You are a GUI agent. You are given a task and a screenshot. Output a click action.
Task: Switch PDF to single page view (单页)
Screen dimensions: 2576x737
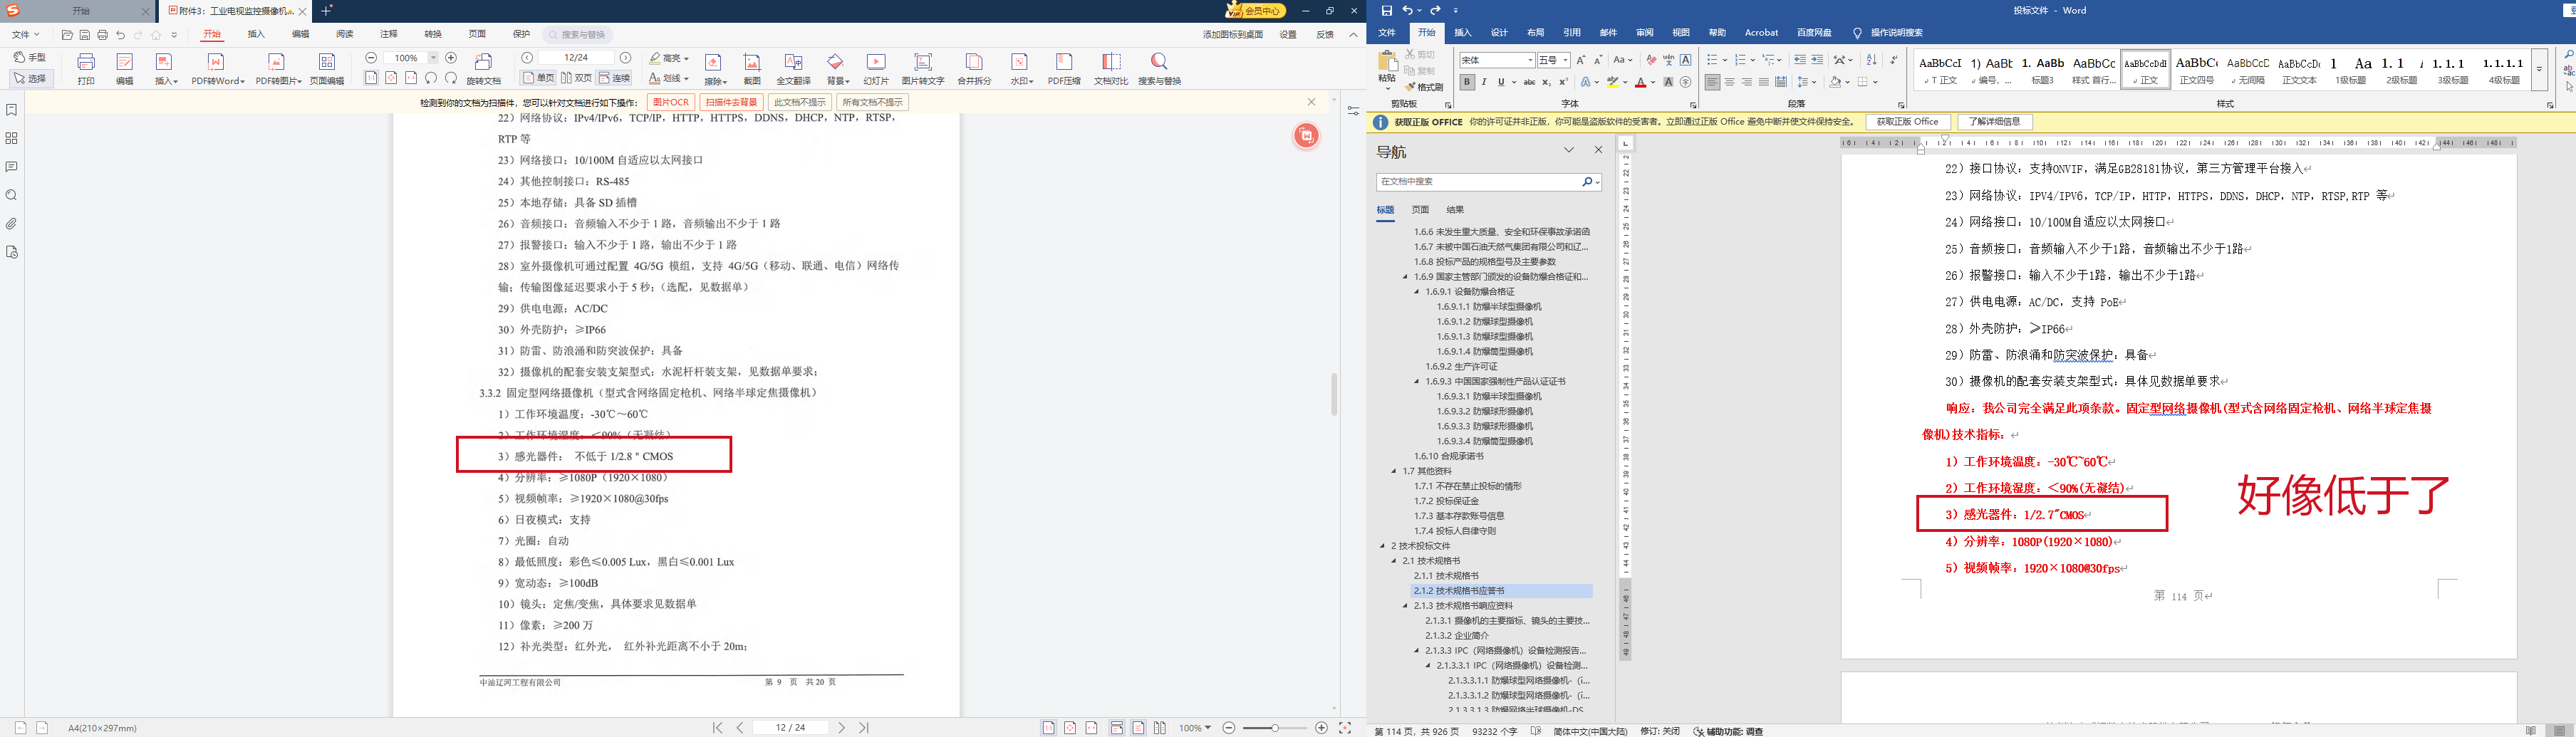pos(539,78)
